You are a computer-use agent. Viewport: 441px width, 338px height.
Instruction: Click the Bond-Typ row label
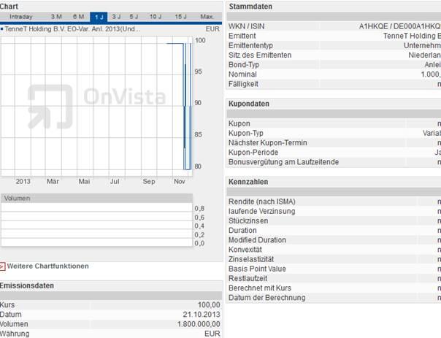[244, 65]
